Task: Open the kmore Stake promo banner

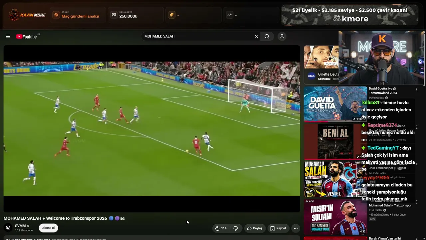Action: (x=350, y=15)
